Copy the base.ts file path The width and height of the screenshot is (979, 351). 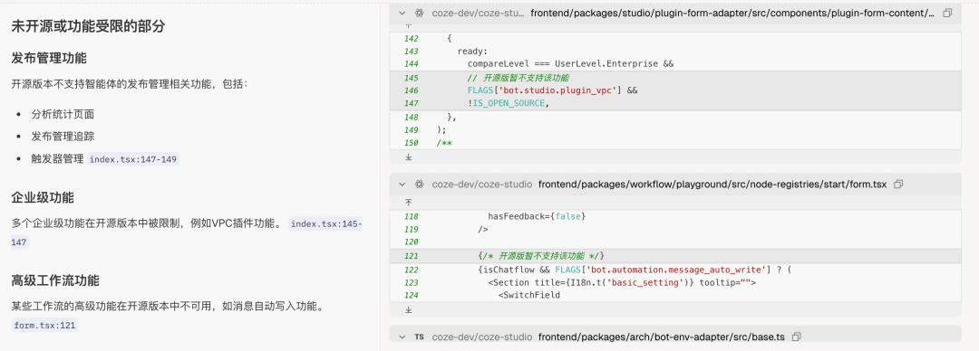click(796, 337)
